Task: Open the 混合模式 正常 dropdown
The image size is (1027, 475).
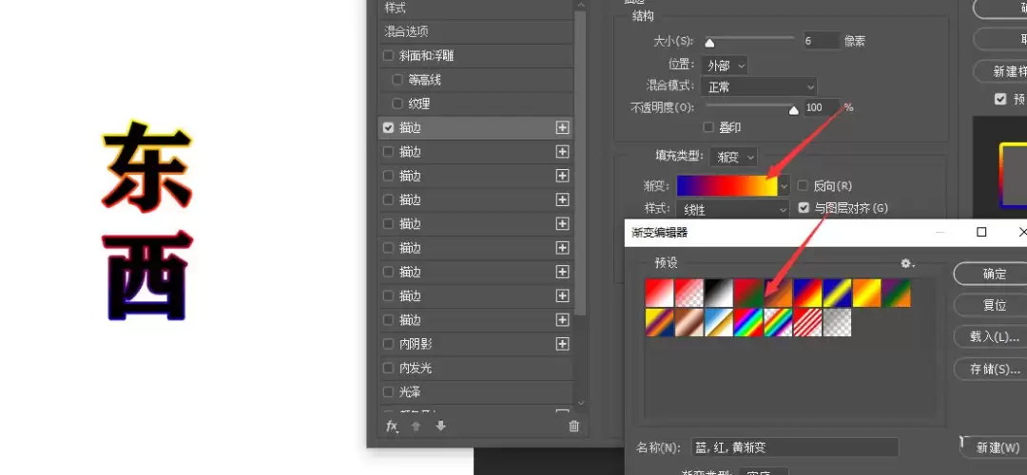Action: [759, 86]
